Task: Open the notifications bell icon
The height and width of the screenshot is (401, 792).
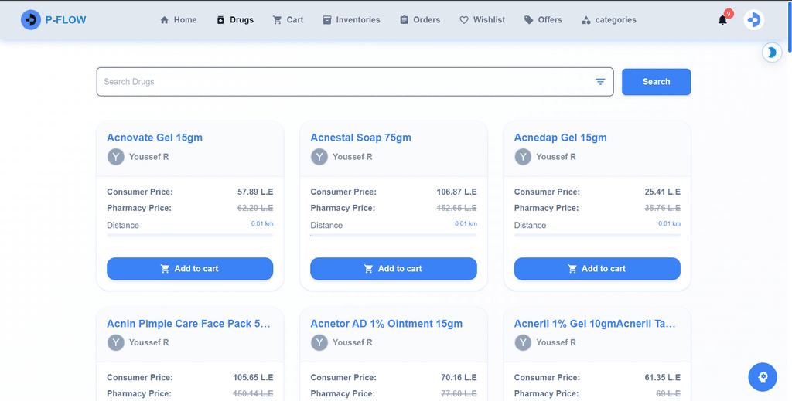Action: pyautogui.click(x=723, y=19)
